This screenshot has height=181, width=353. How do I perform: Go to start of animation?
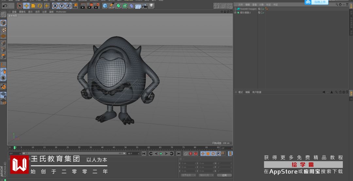pyautogui.click(x=144, y=154)
